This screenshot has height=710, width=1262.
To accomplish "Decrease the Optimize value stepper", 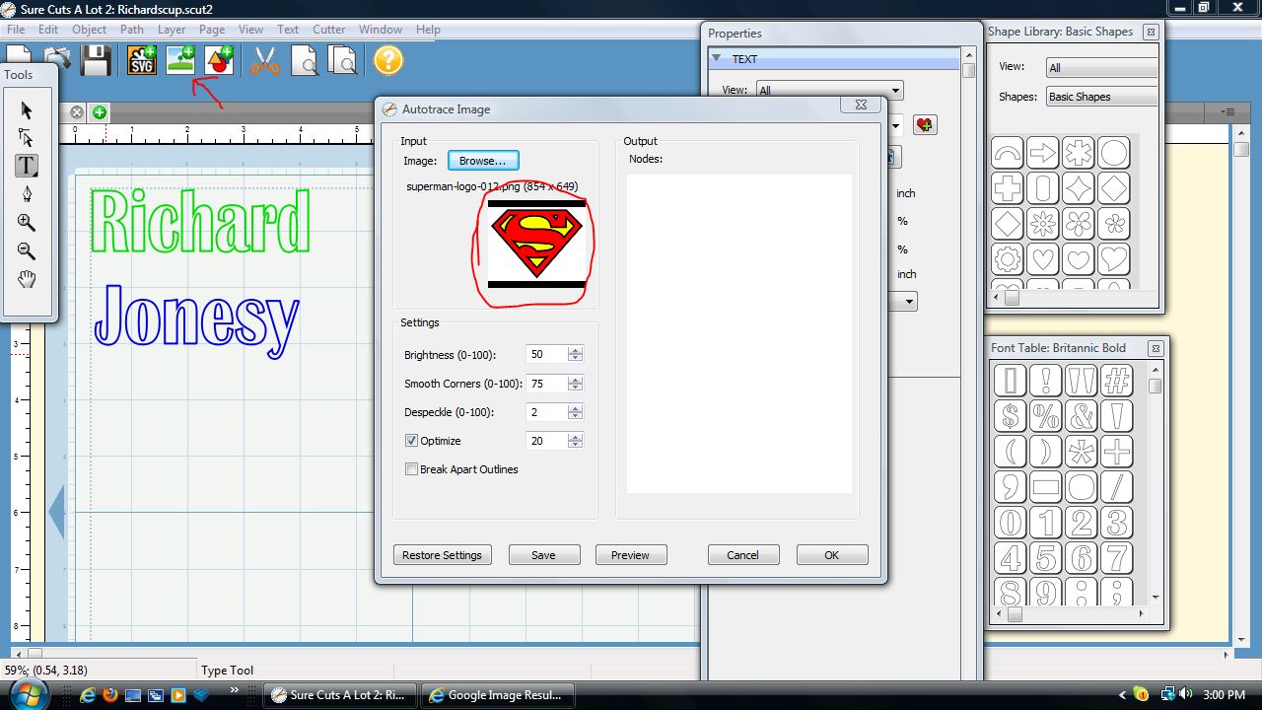I will (x=576, y=445).
